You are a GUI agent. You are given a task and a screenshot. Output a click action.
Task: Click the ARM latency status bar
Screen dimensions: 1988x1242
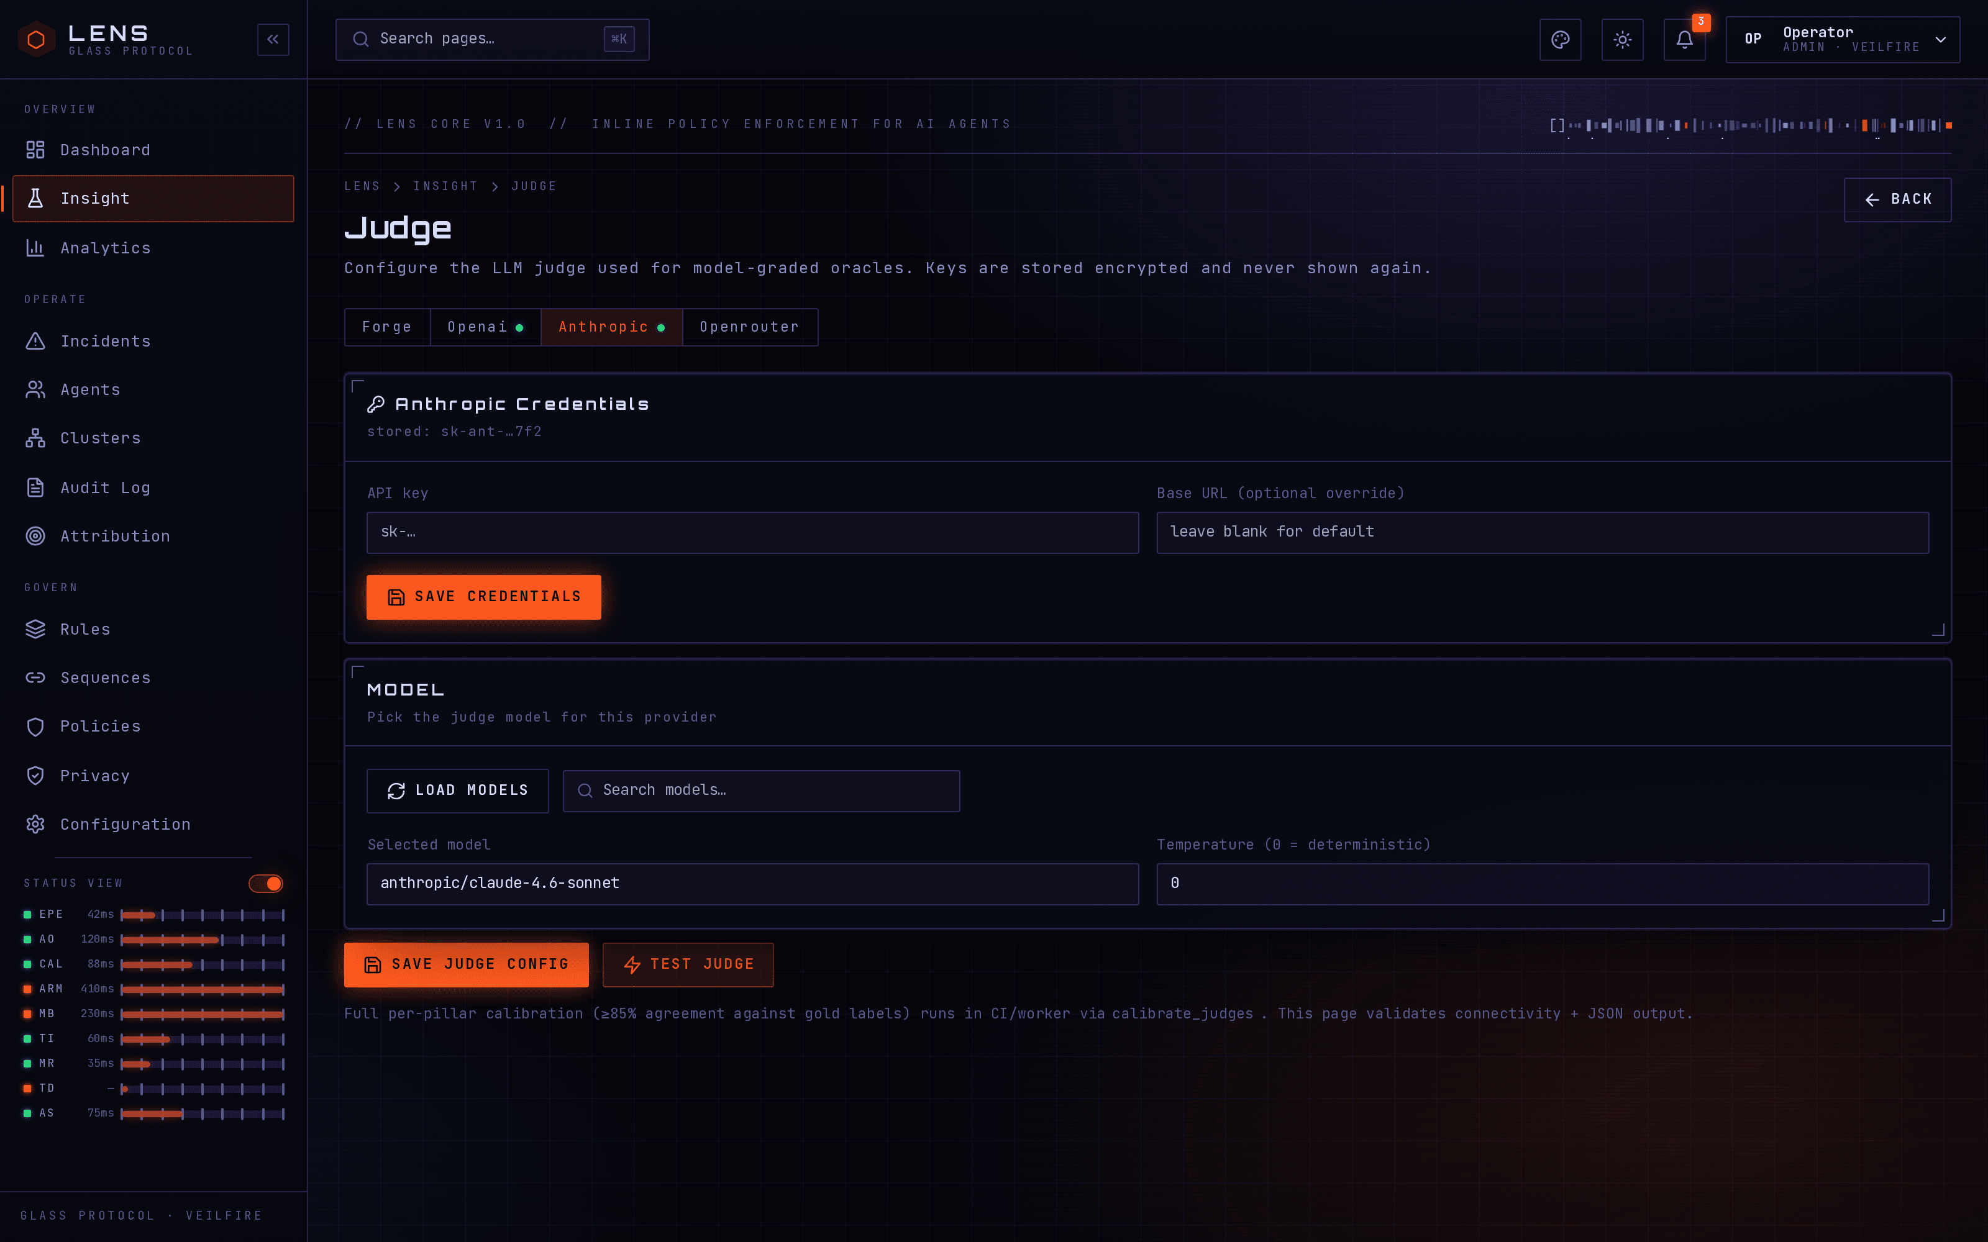(202, 989)
